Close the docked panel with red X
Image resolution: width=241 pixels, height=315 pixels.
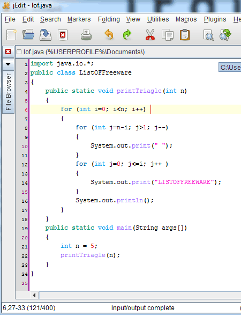(x=8, y=52)
